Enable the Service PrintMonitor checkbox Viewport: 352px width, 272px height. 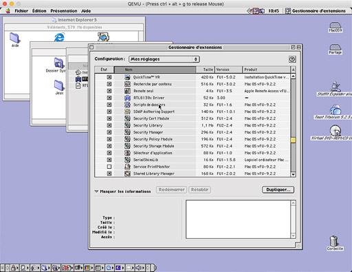pyautogui.click(x=109, y=167)
